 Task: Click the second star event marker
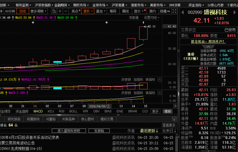point(106,22)
